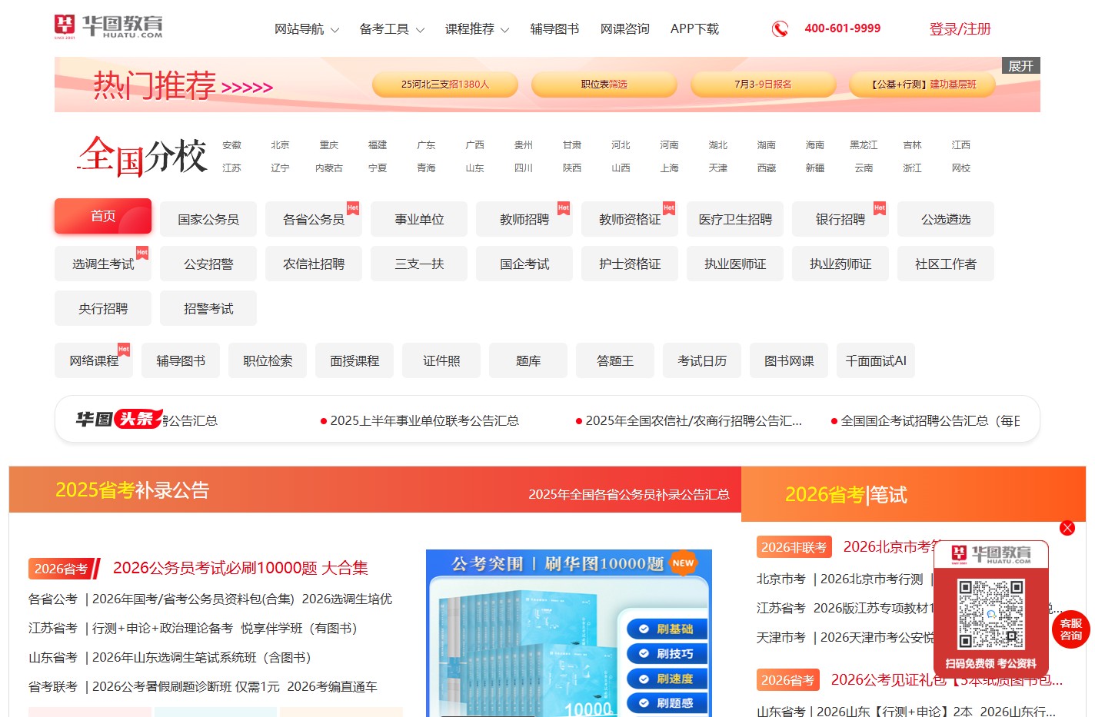
Task: Open the 执业药师证 category
Action: (840, 264)
